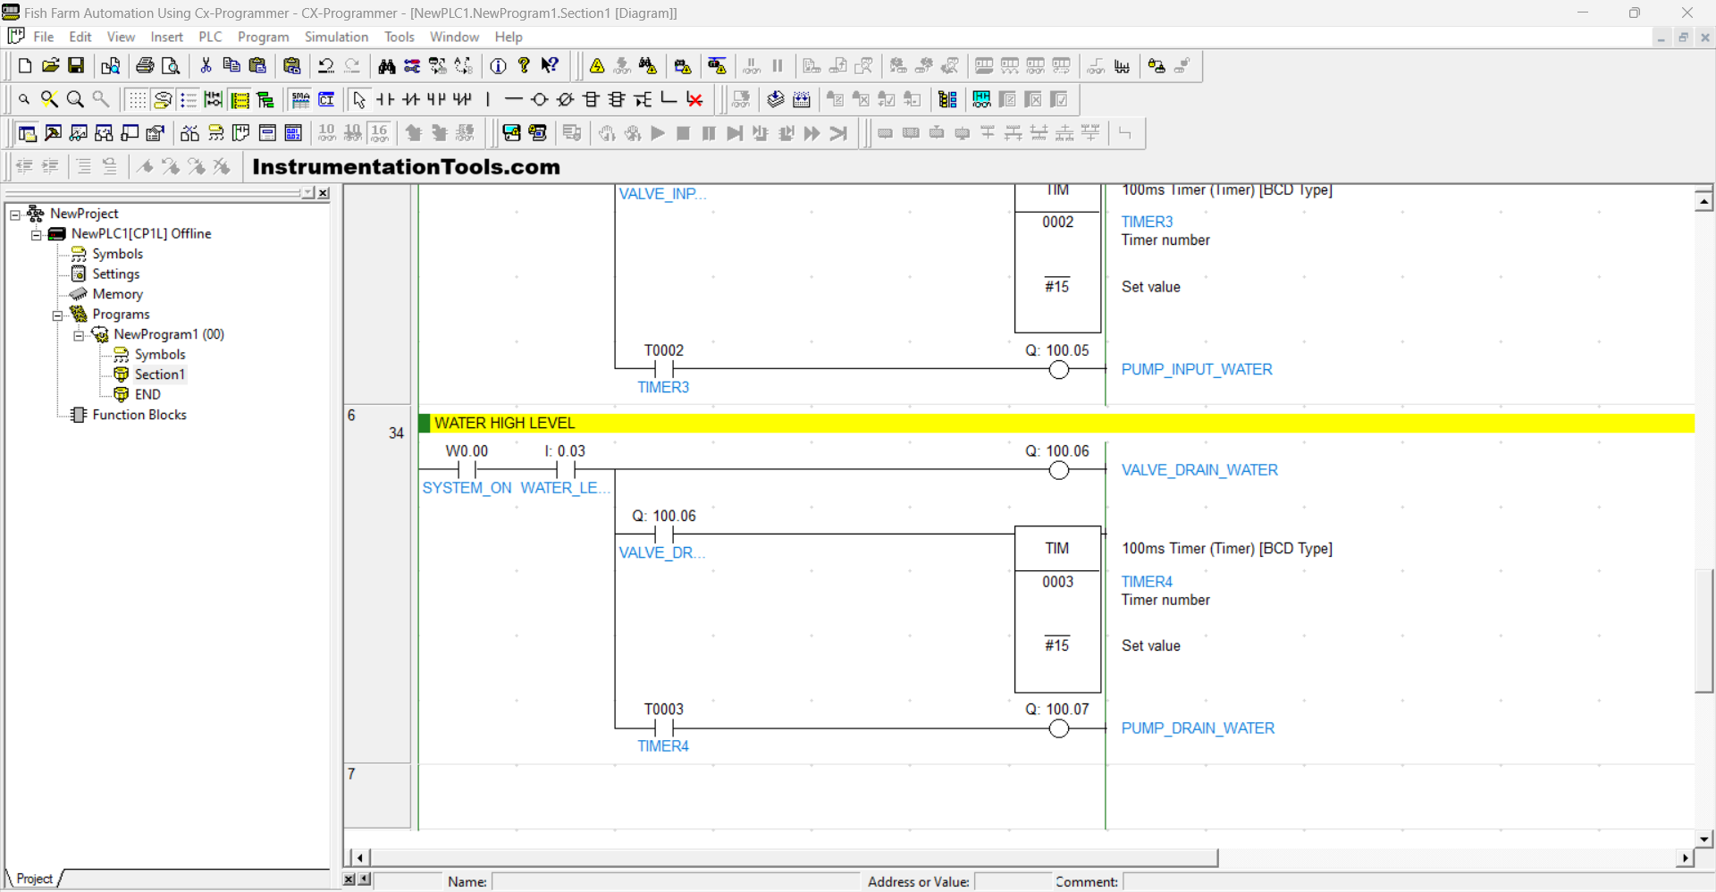This screenshot has height=892, width=1716.
Task: Insert a new coil
Action: click(x=540, y=99)
